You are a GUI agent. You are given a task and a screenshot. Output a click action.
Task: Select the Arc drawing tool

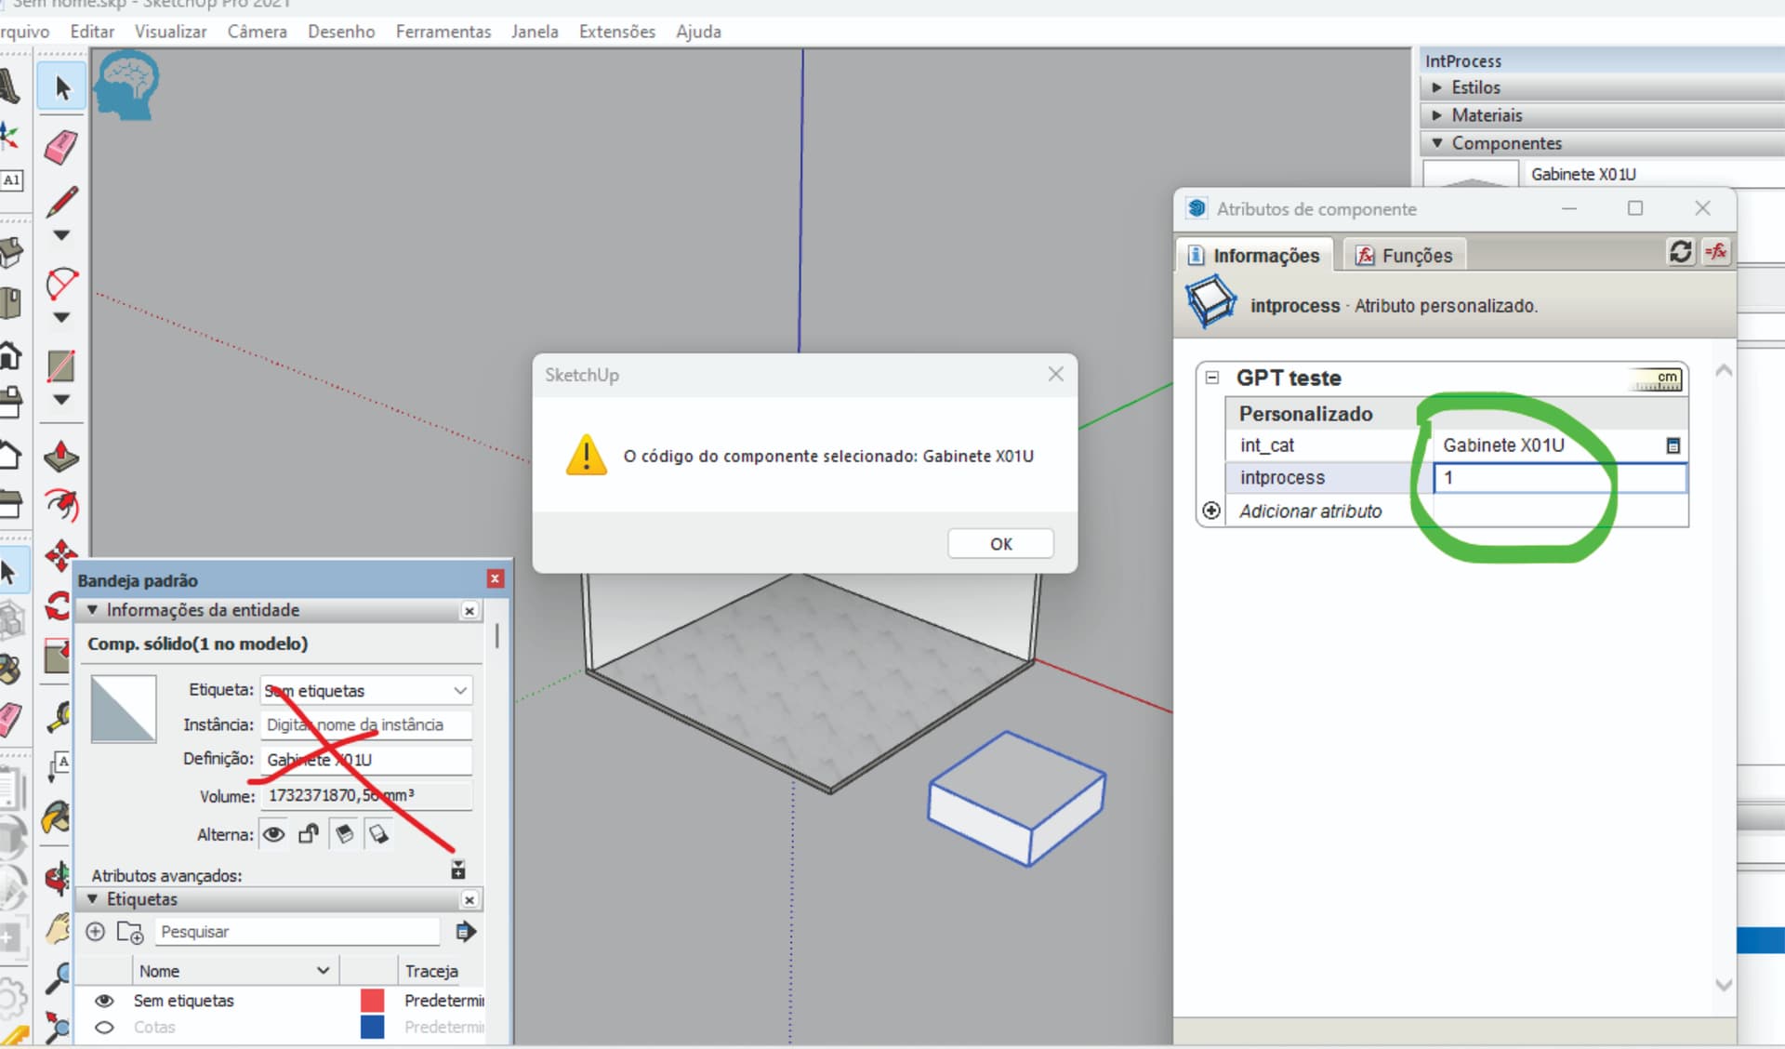[x=61, y=283]
